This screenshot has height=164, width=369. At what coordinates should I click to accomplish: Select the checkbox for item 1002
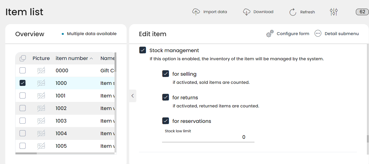[x=23, y=108]
